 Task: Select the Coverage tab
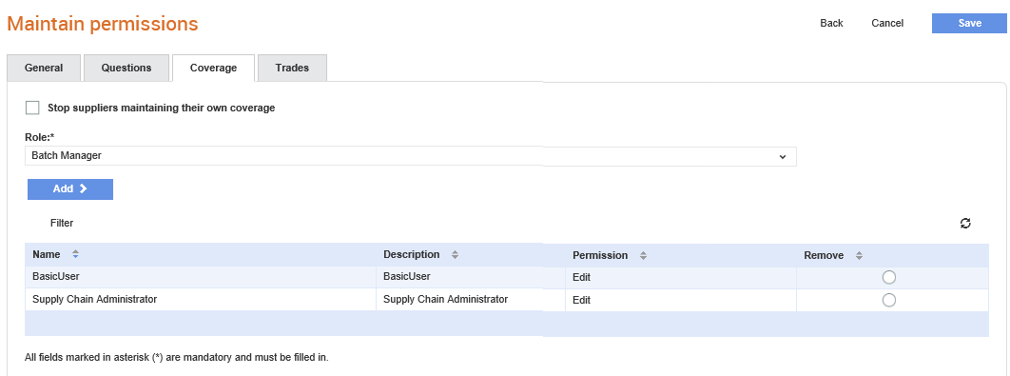[213, 68]
